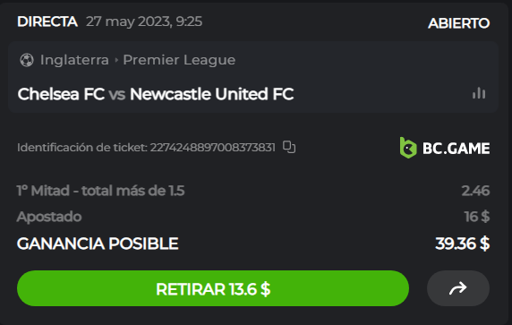
Task: Copy the ticket identification number
Action: pyautogui.click(x=289, y=147)
